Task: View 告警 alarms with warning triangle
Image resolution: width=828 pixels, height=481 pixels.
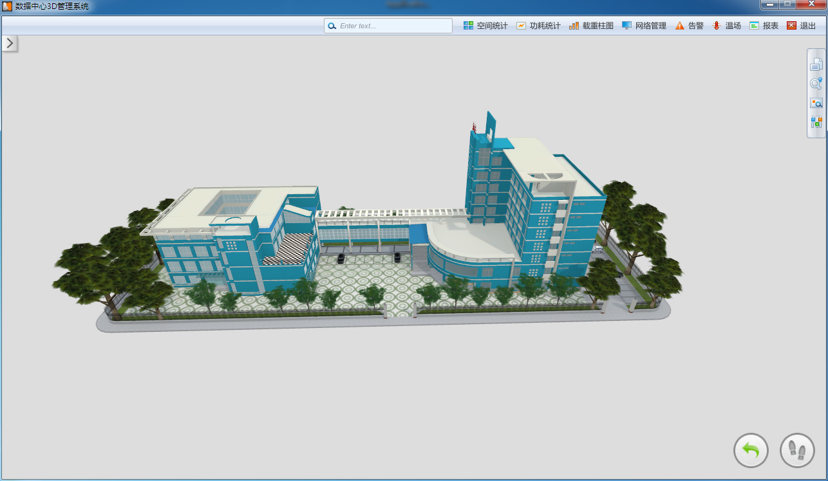Action: tap(689, 26)
